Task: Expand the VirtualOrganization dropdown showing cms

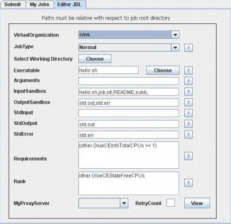Action: click(175, 35)
